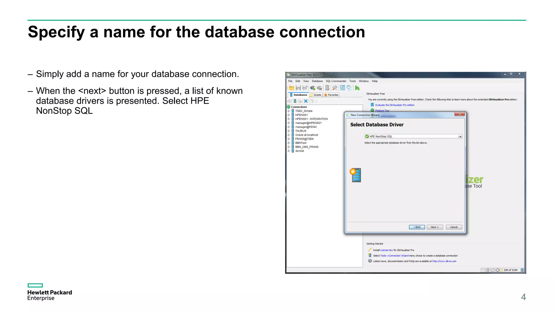Click the garbage collection trash can icon

pyautogui.click(x=522, y=270)
